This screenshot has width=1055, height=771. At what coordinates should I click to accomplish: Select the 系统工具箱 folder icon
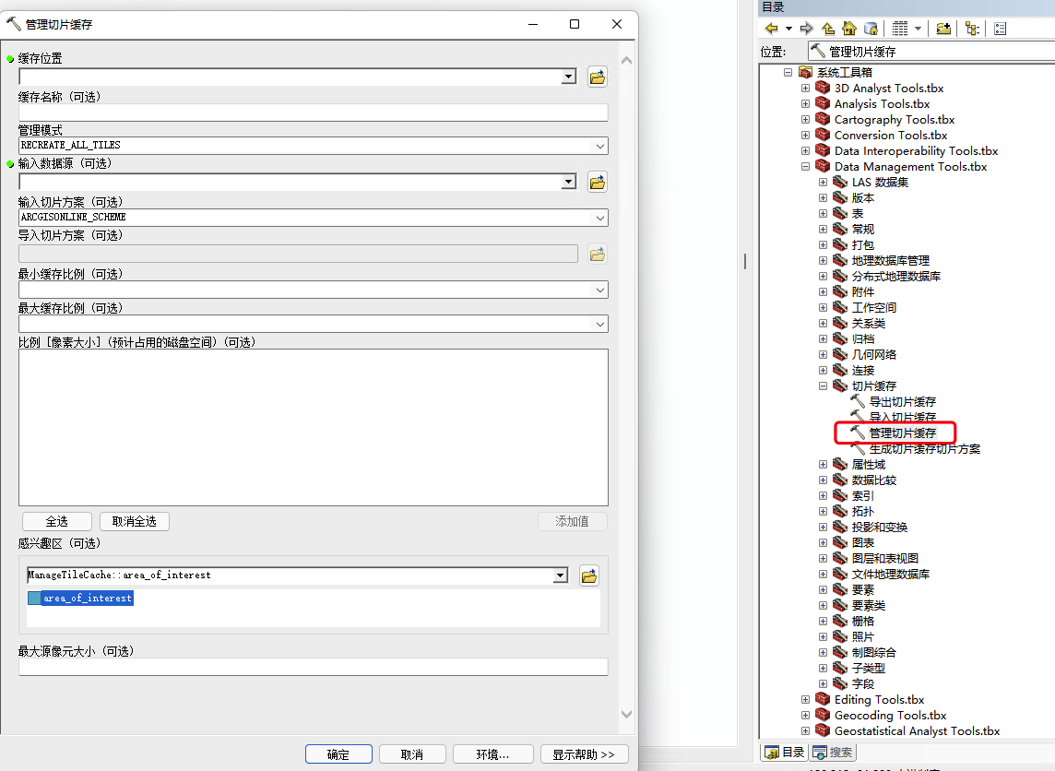pyautogui.click(x=805, y=72)
